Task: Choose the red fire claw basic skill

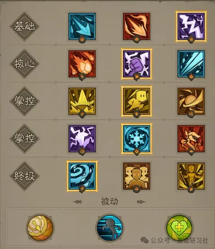Action: (x=137, y=27)
